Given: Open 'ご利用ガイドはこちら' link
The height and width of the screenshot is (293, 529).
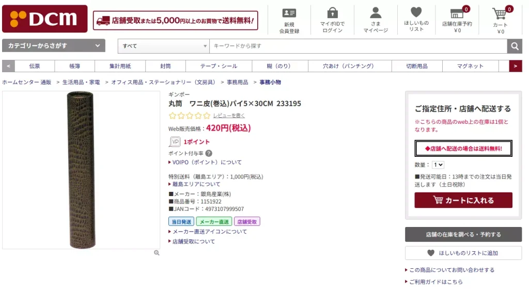Looking at the screenshot, I should (435, 282).
